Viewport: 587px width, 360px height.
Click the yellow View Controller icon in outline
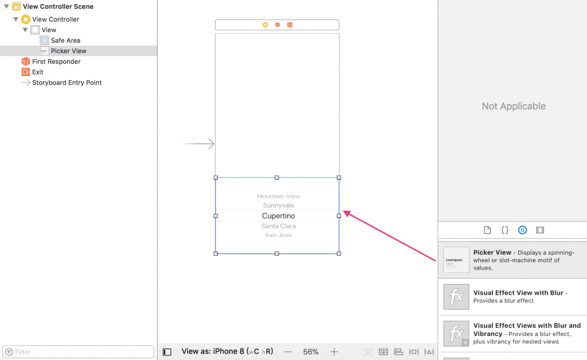pos(25,19)
